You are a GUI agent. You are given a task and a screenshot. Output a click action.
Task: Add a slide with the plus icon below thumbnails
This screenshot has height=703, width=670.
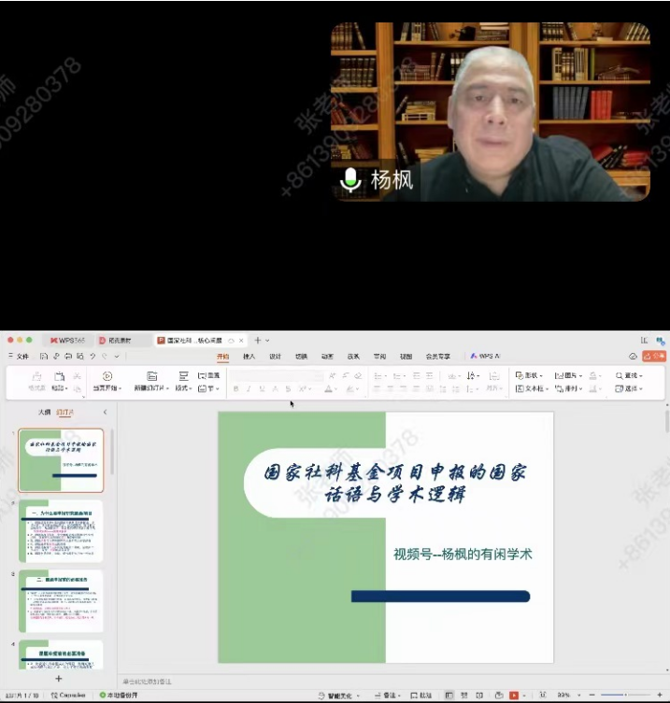[59, 679]
